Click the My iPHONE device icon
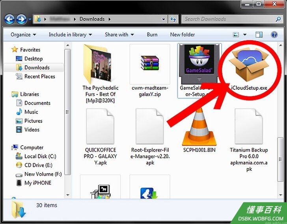Image resolution: width=287 pixels, height=224 pixels. click(x=19, y=183)
